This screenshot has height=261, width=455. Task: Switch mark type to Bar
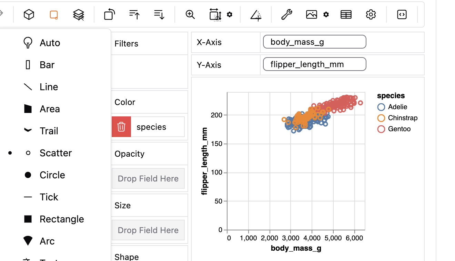[x=47, y=65]
